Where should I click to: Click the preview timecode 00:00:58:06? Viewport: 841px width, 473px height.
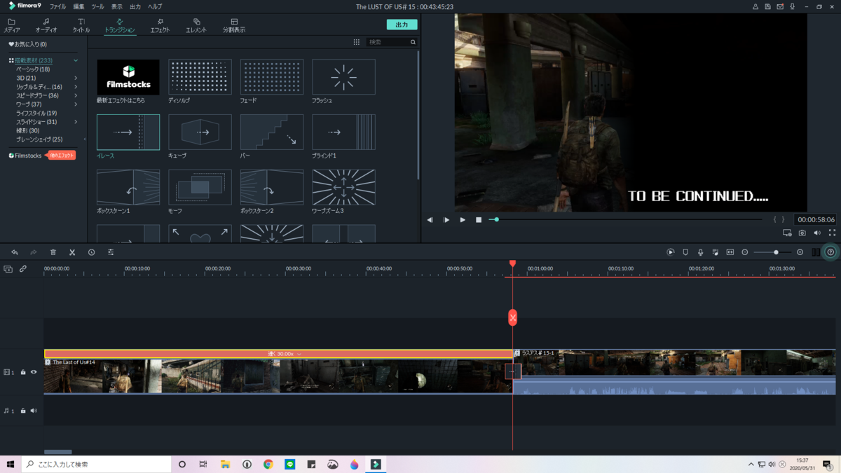816,219
